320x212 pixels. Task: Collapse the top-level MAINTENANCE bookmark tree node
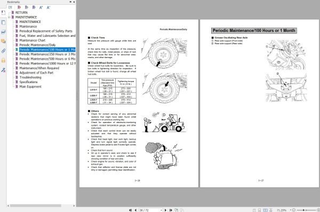pos(9,17)
